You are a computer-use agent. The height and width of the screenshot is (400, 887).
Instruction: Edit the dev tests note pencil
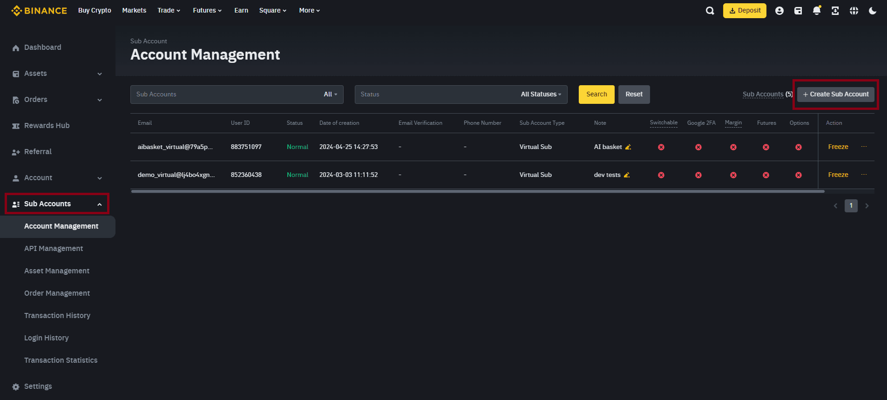pyautogui.click(x=627, y=175)
